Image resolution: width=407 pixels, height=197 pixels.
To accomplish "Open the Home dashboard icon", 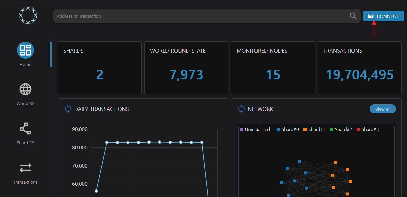I will (26, 50).
